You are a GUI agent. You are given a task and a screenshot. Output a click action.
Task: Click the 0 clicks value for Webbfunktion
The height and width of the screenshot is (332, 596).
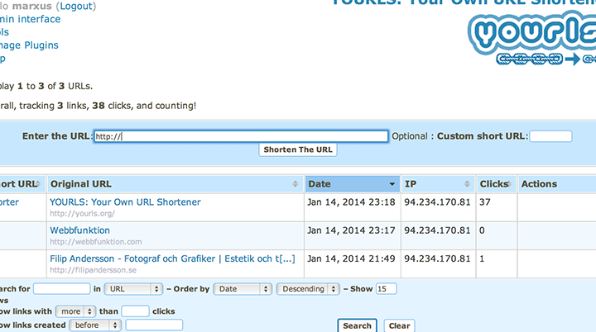tap(482, 230)
